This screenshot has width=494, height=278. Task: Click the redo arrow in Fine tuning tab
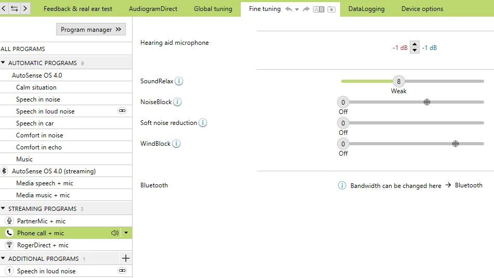click(x=306, y=9)
